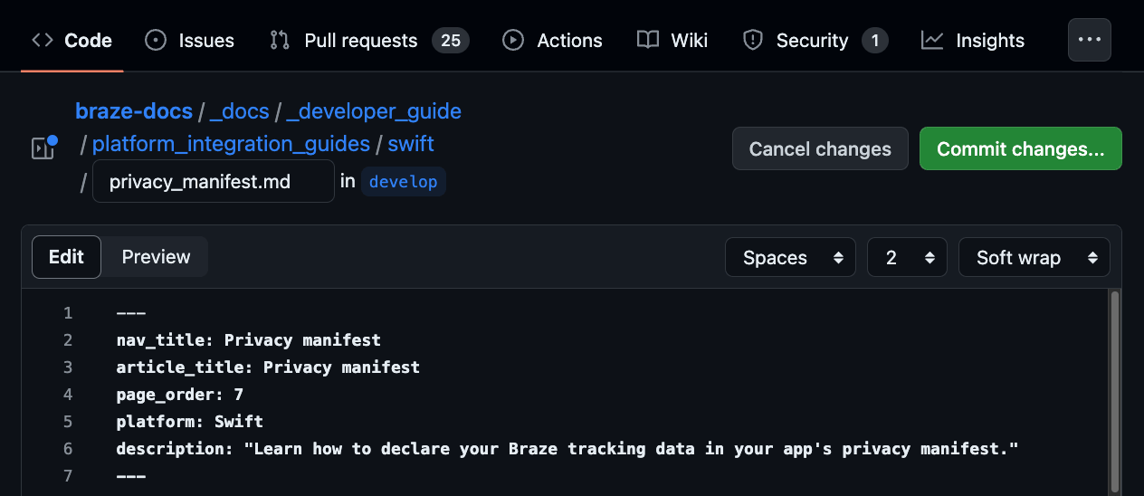Open the three-dot more options menu
The width and height of the screenshot is (1144, 496).
(1090, 40)
